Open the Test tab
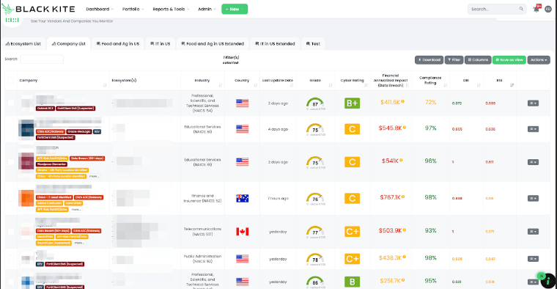557x289 pixels. coord(313,44)
